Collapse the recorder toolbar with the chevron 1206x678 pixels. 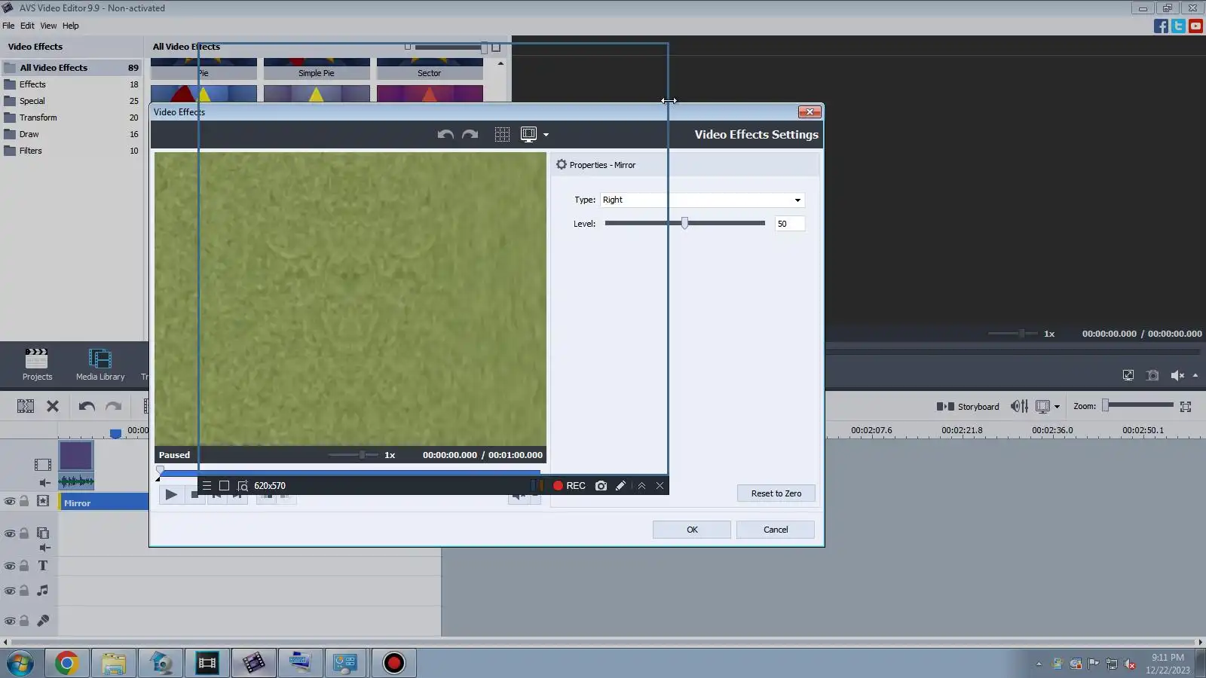[x=641, y=486]
